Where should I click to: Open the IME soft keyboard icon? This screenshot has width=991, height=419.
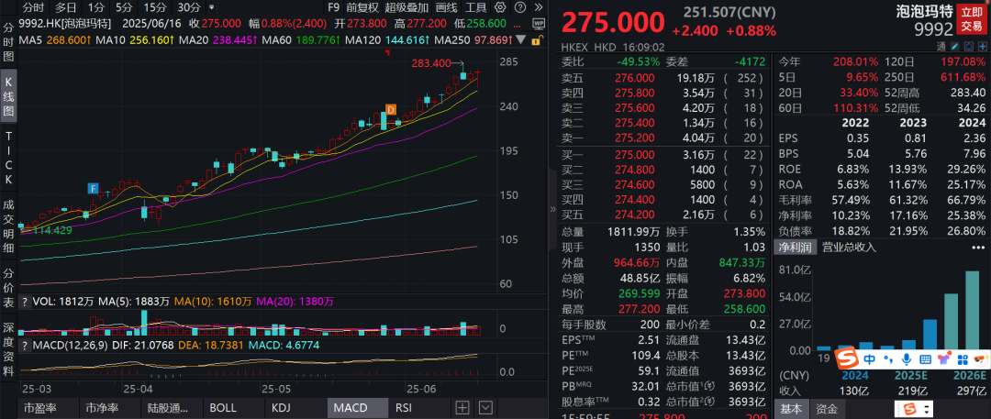[x=925, y=359]
